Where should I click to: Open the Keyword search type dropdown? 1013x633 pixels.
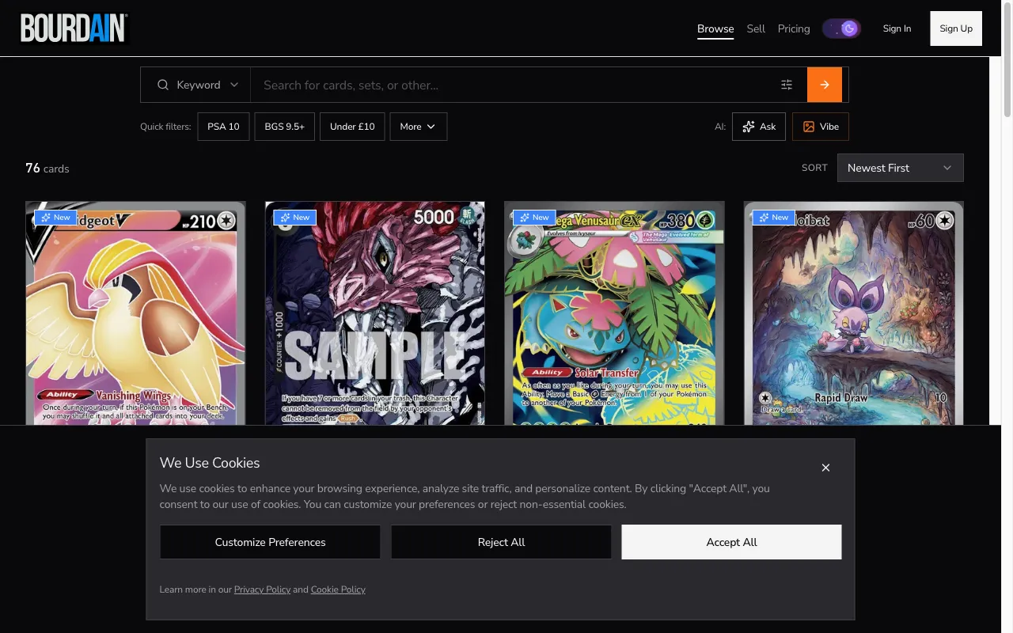196,85
